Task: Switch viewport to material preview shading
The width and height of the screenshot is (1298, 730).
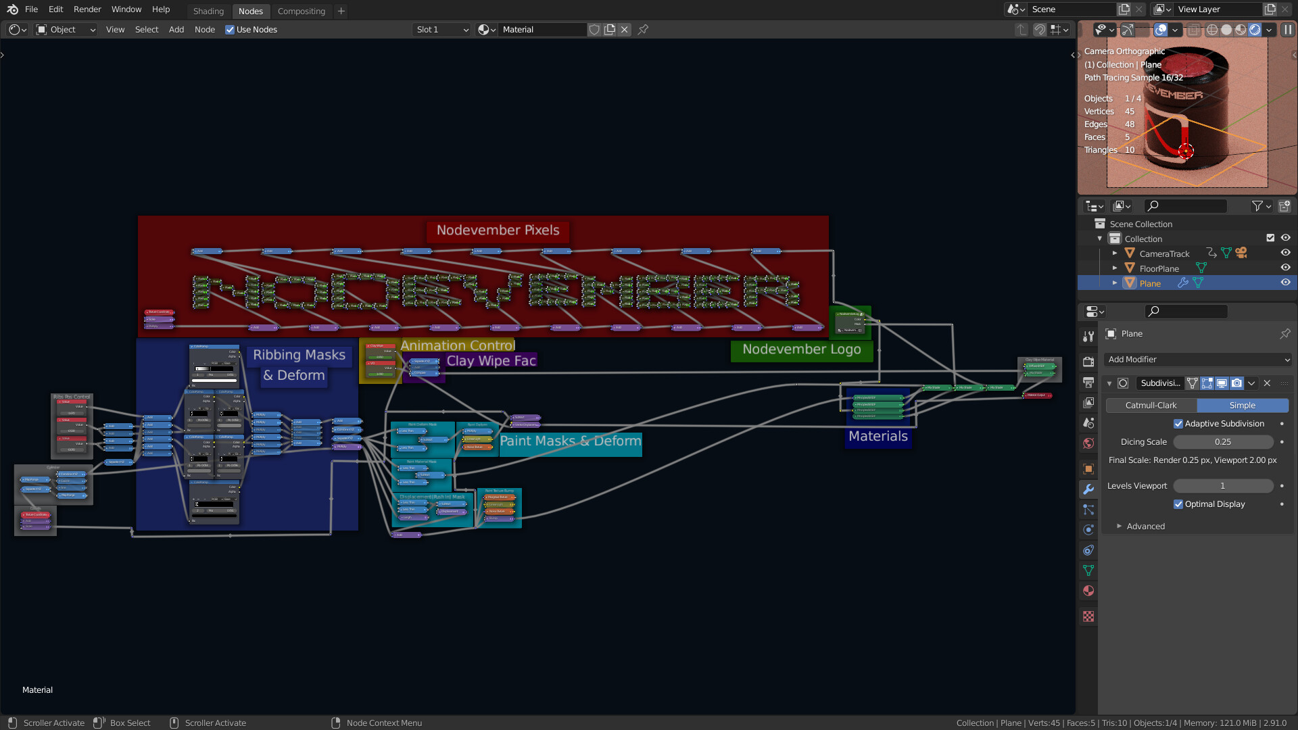Action: coord(1241,30)
